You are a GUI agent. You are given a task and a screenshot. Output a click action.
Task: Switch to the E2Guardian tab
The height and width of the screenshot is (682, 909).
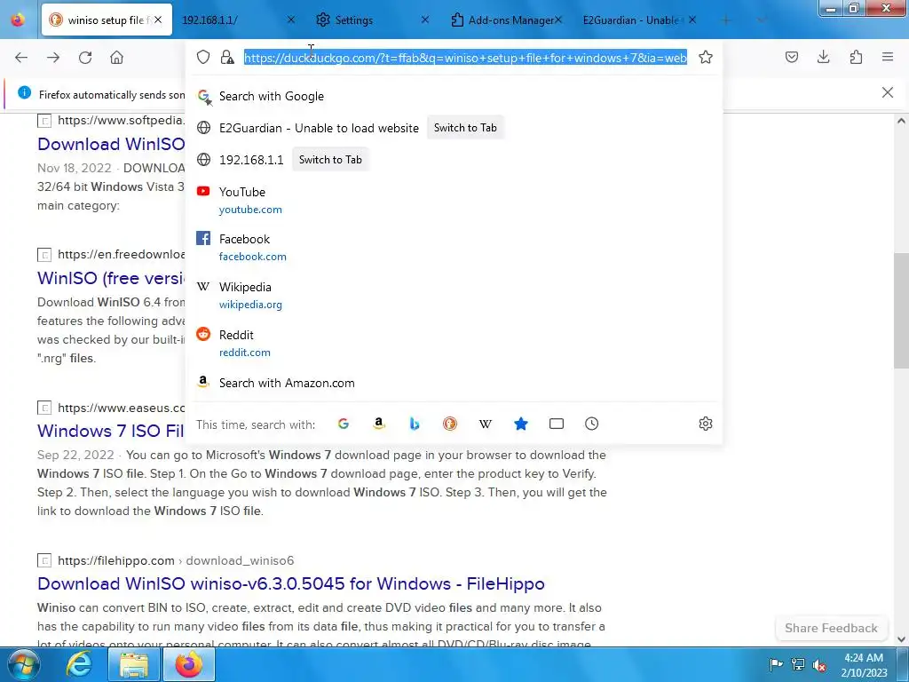[x=639, y=20]
